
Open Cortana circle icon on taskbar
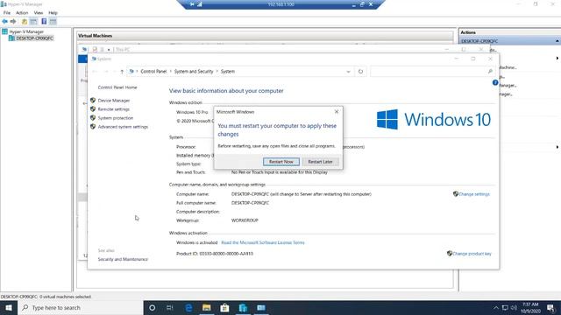click(x=152, y=307)
